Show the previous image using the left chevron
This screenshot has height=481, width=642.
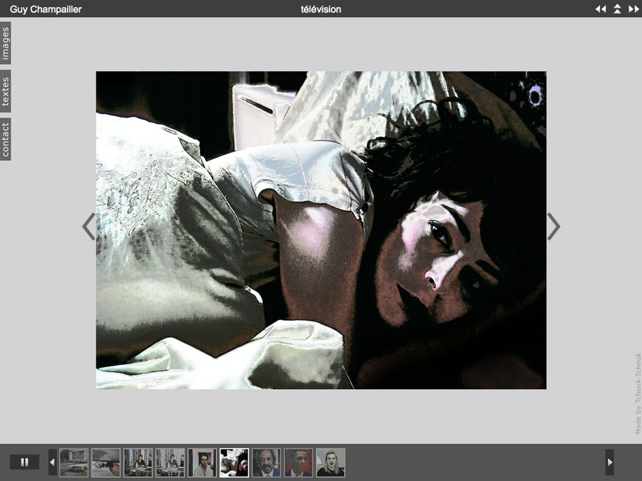(x=88, y=226)
